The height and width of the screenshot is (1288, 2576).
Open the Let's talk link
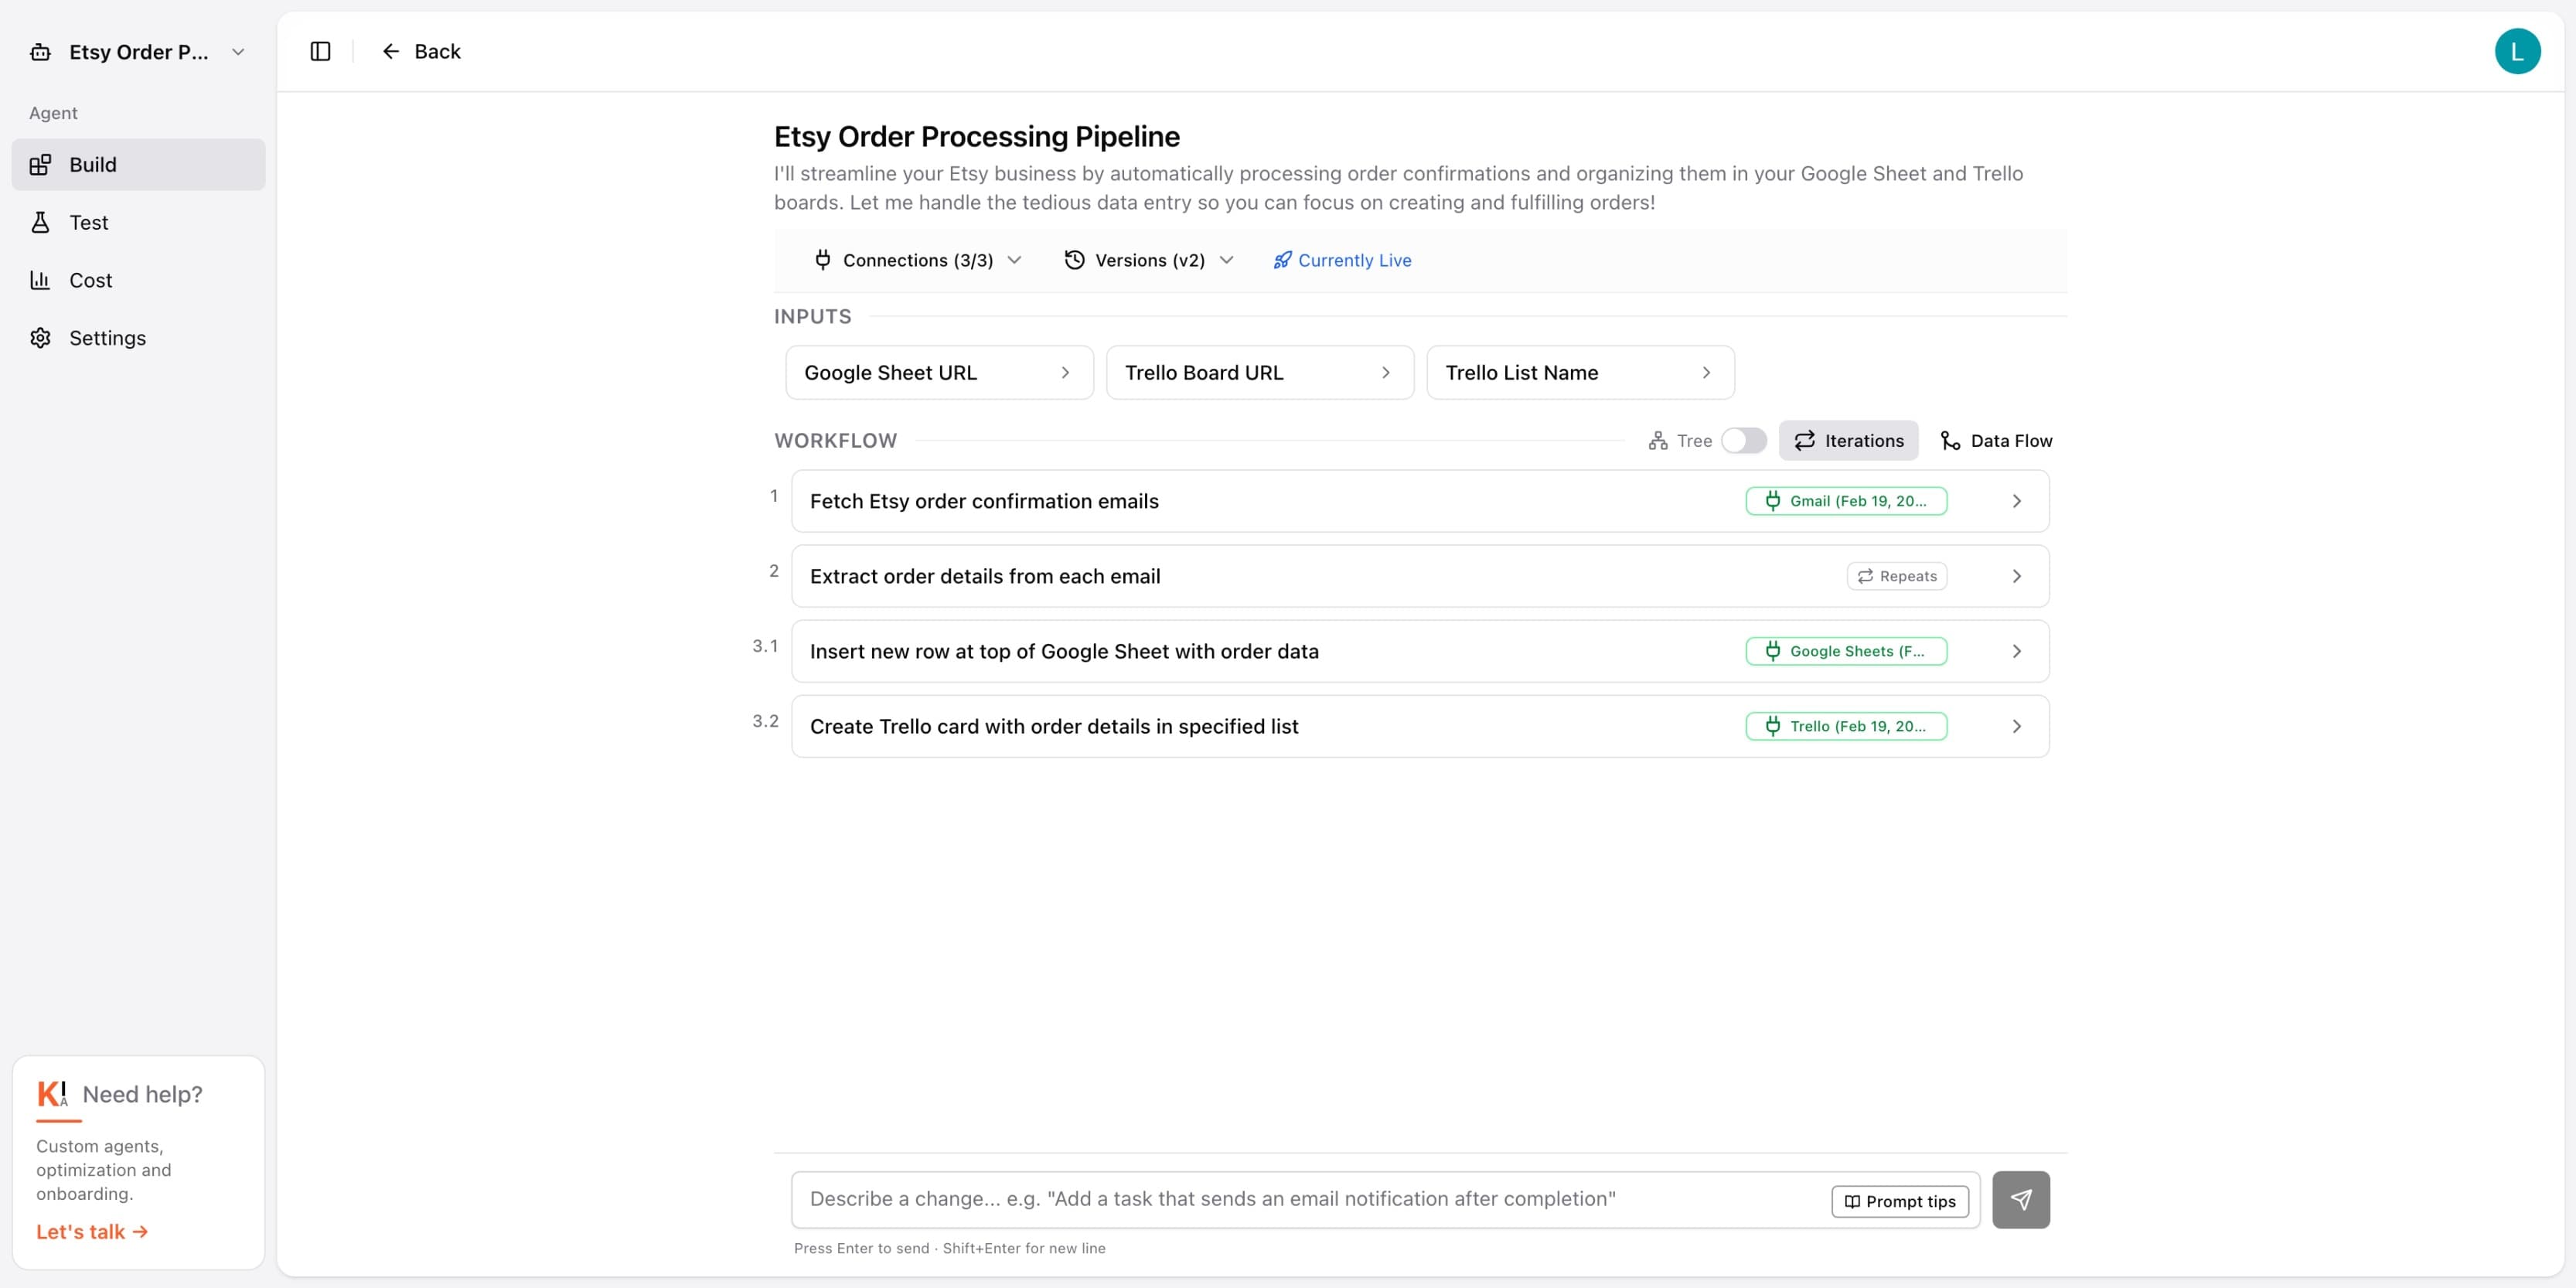[91, 1231]
